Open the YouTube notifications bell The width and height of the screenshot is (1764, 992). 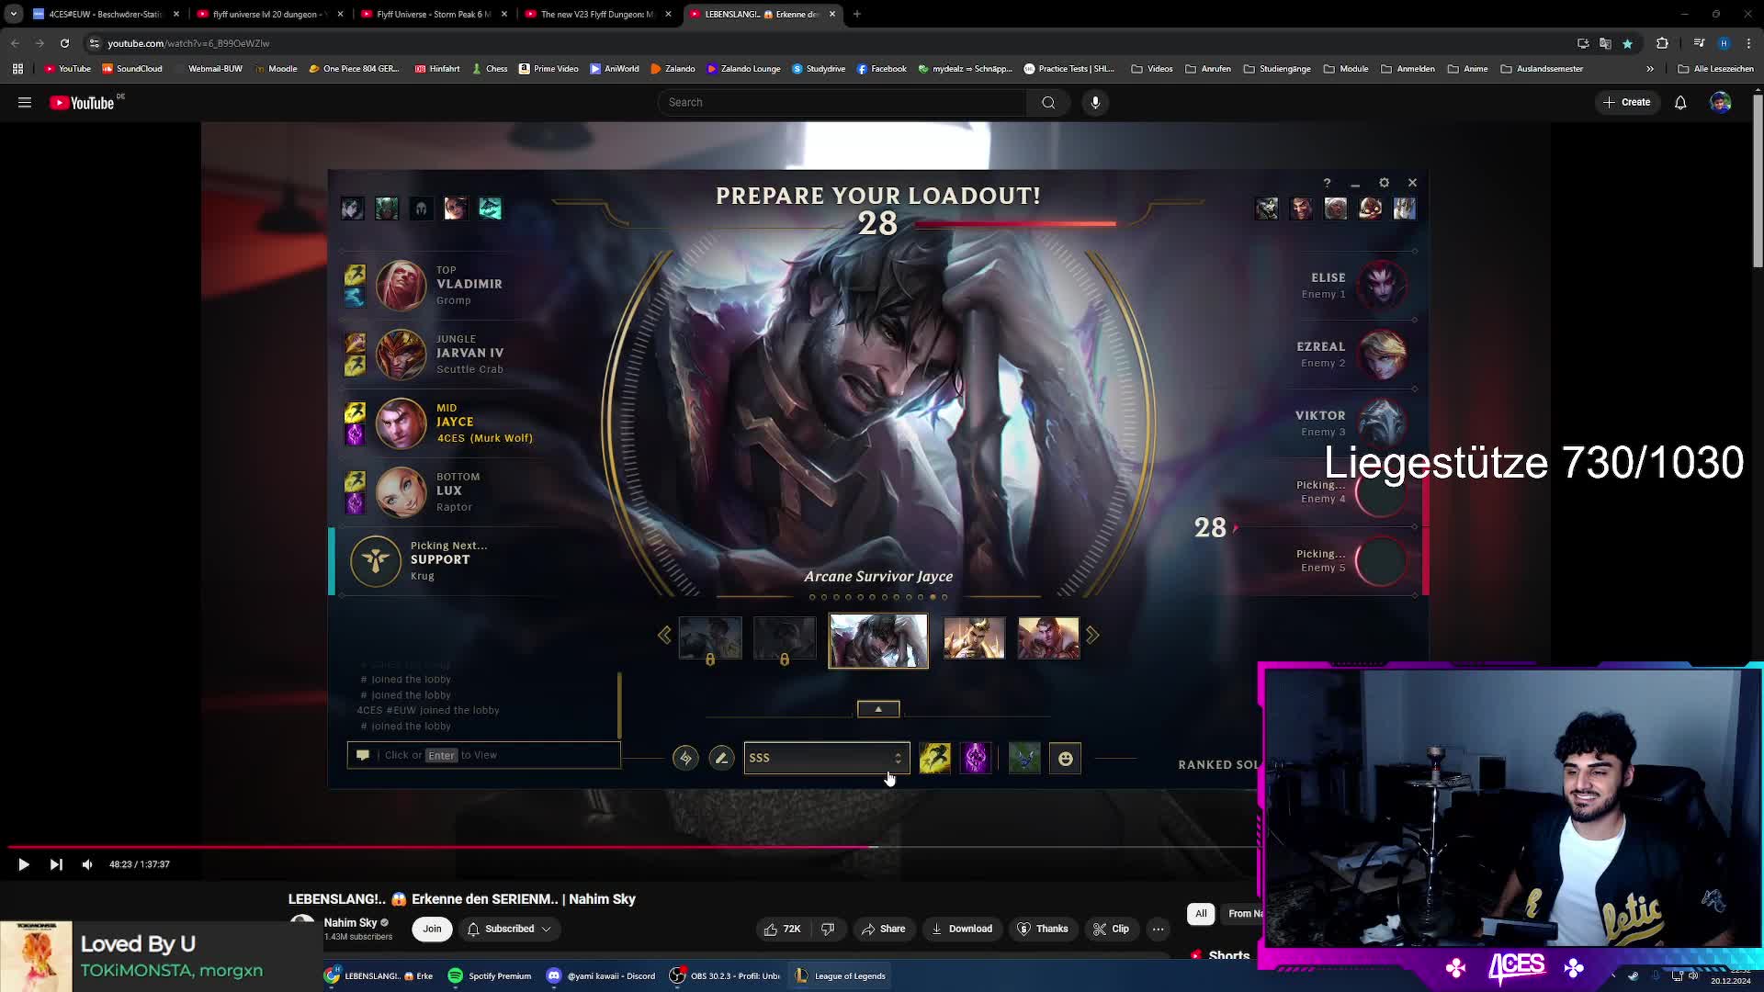coord(1680,103)
